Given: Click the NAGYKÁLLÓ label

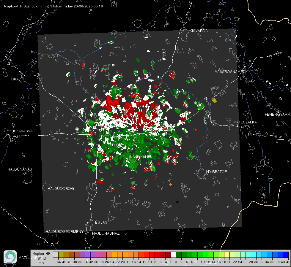Looking at the screenshot, I should pyautogui.click(x=141, y=157).
